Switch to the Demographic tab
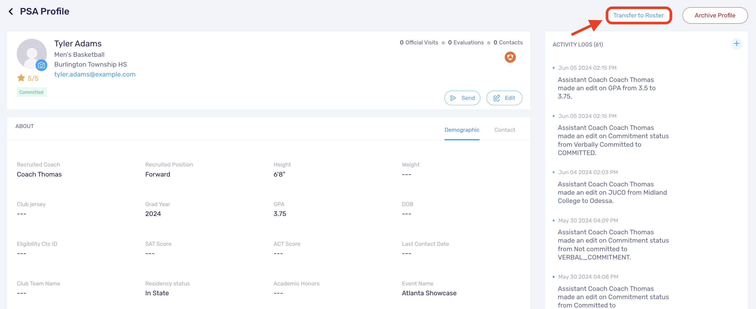This screenshot has height=309, width=756. pyautogui.click(x=462, y=130)
